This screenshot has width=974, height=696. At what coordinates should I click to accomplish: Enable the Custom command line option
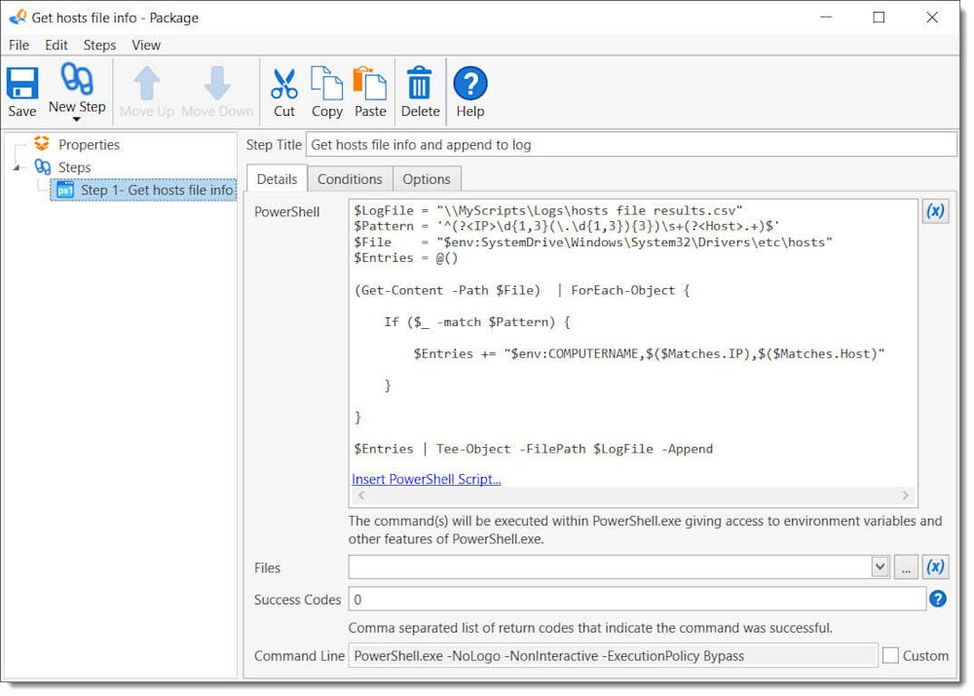coord(890,655)
